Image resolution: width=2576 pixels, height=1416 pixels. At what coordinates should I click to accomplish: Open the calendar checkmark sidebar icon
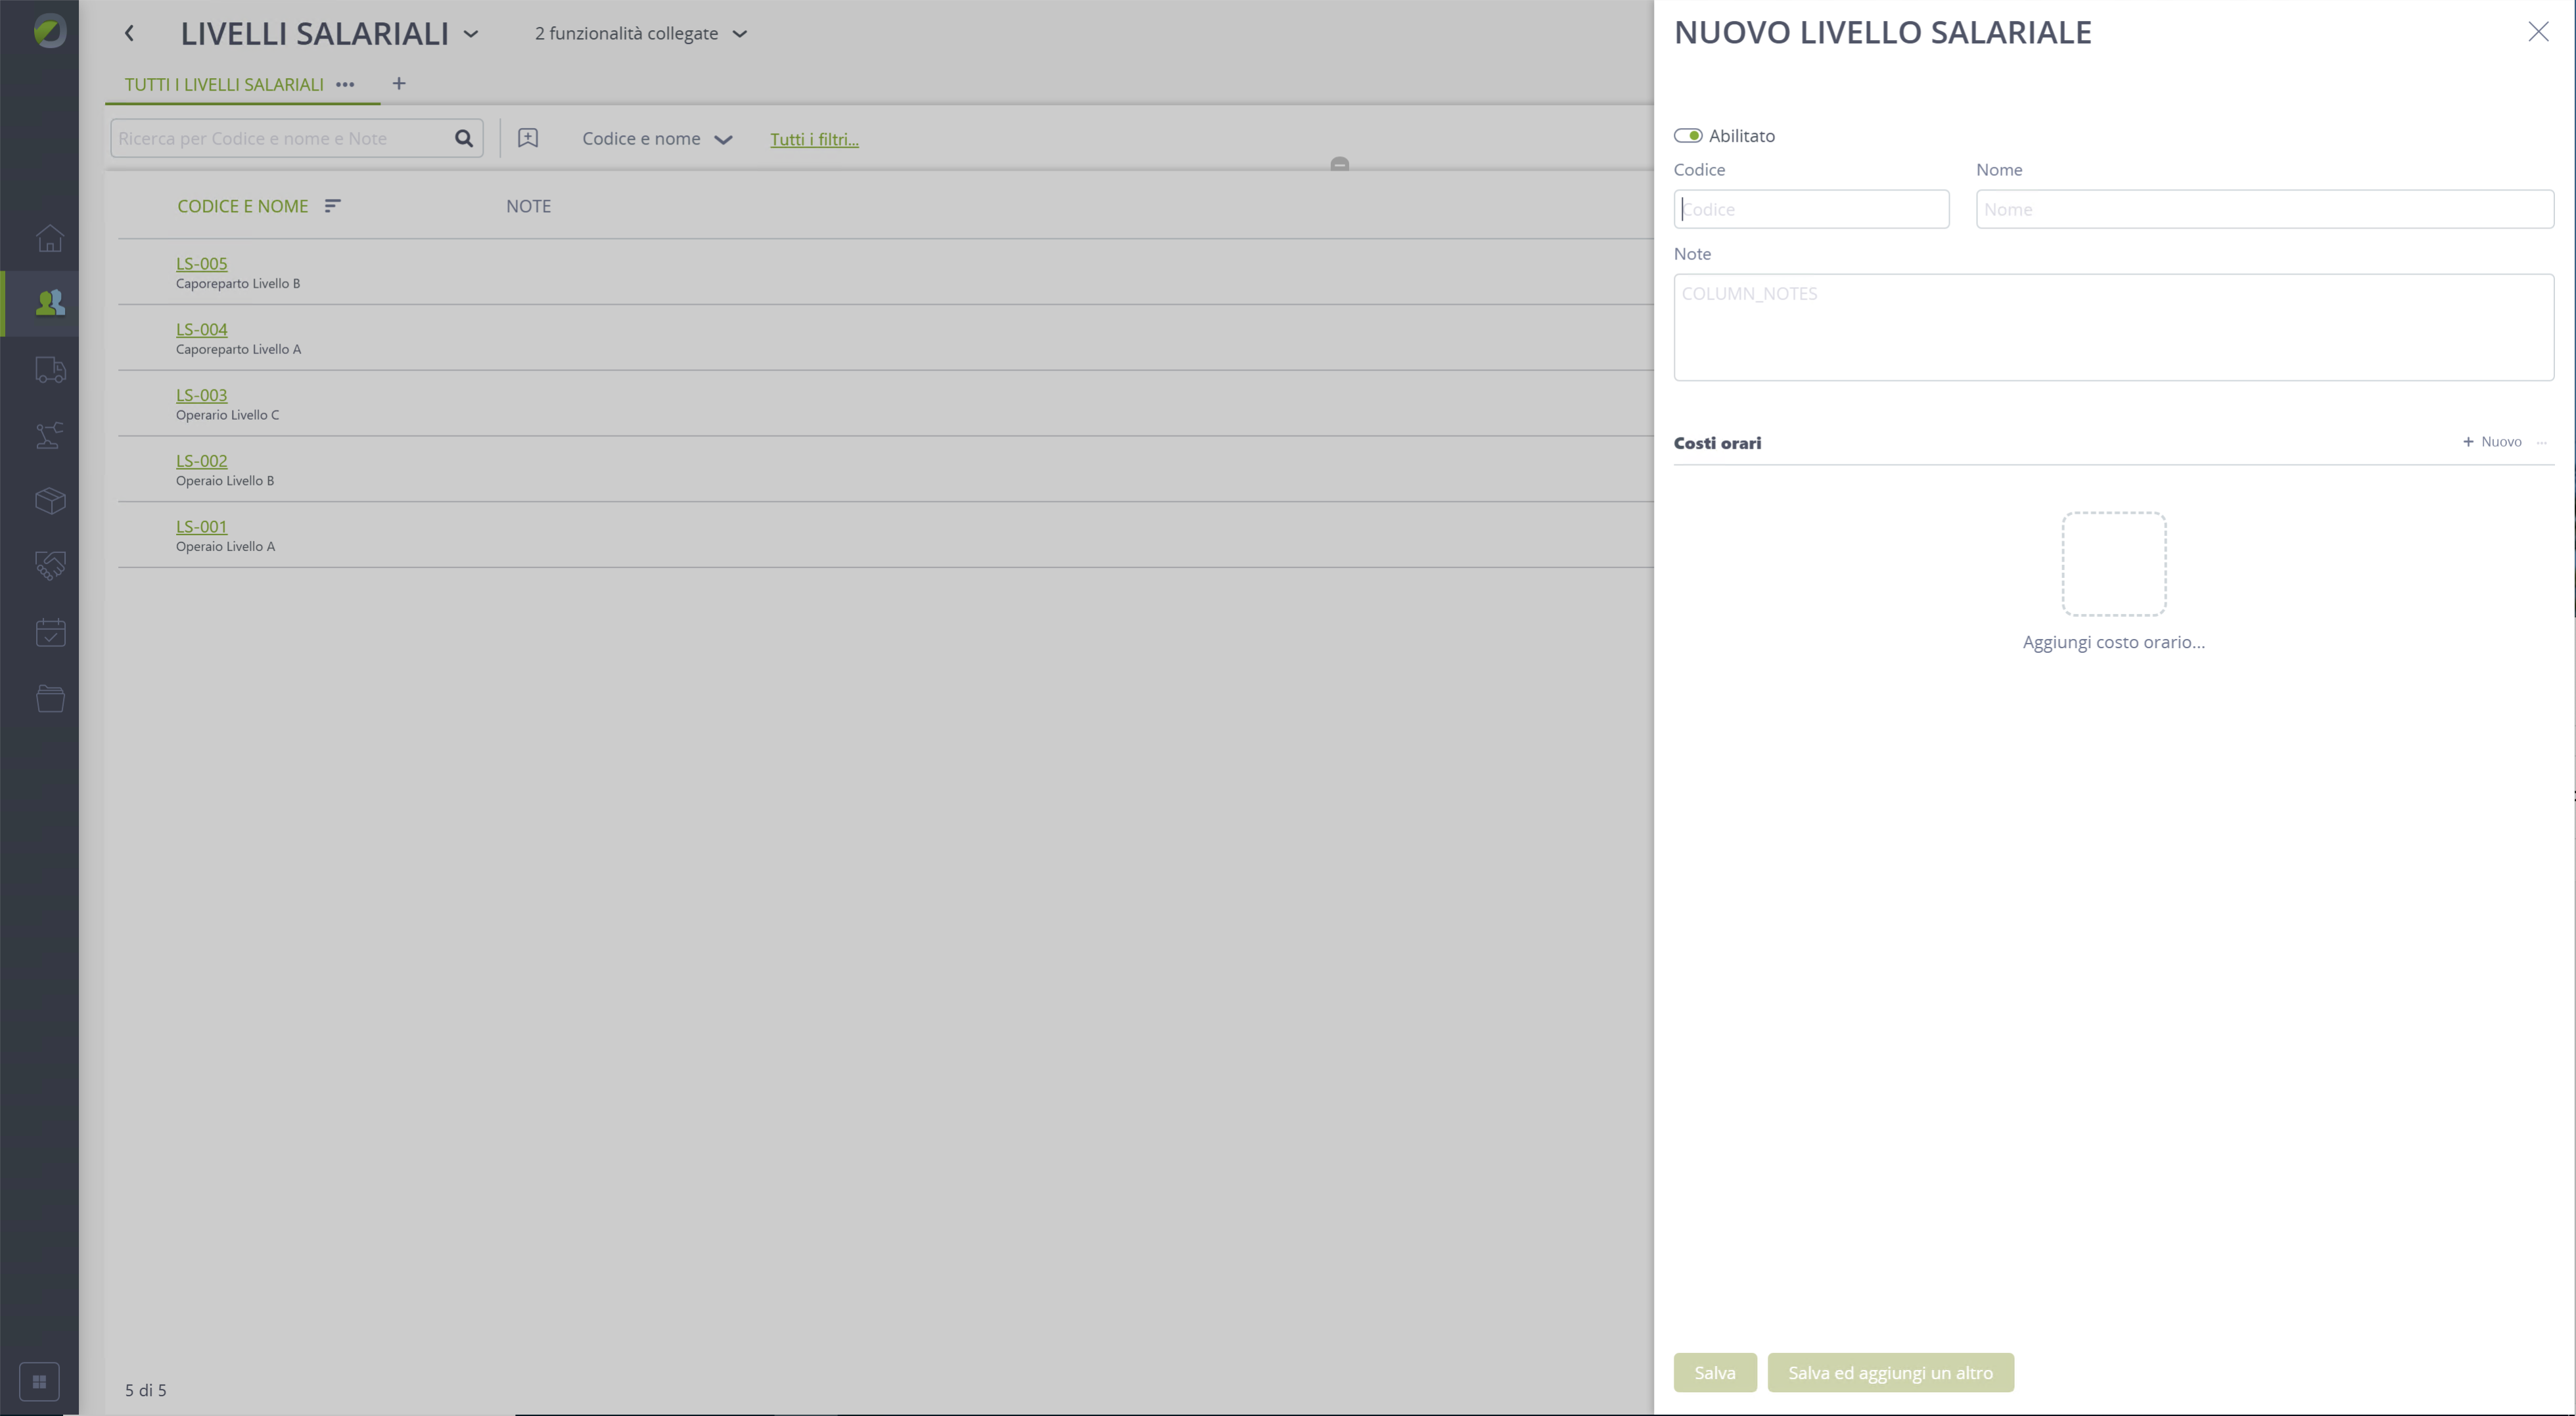50,632
